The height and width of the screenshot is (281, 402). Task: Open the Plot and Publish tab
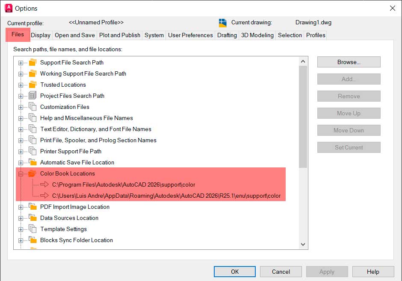click(120, 35)
